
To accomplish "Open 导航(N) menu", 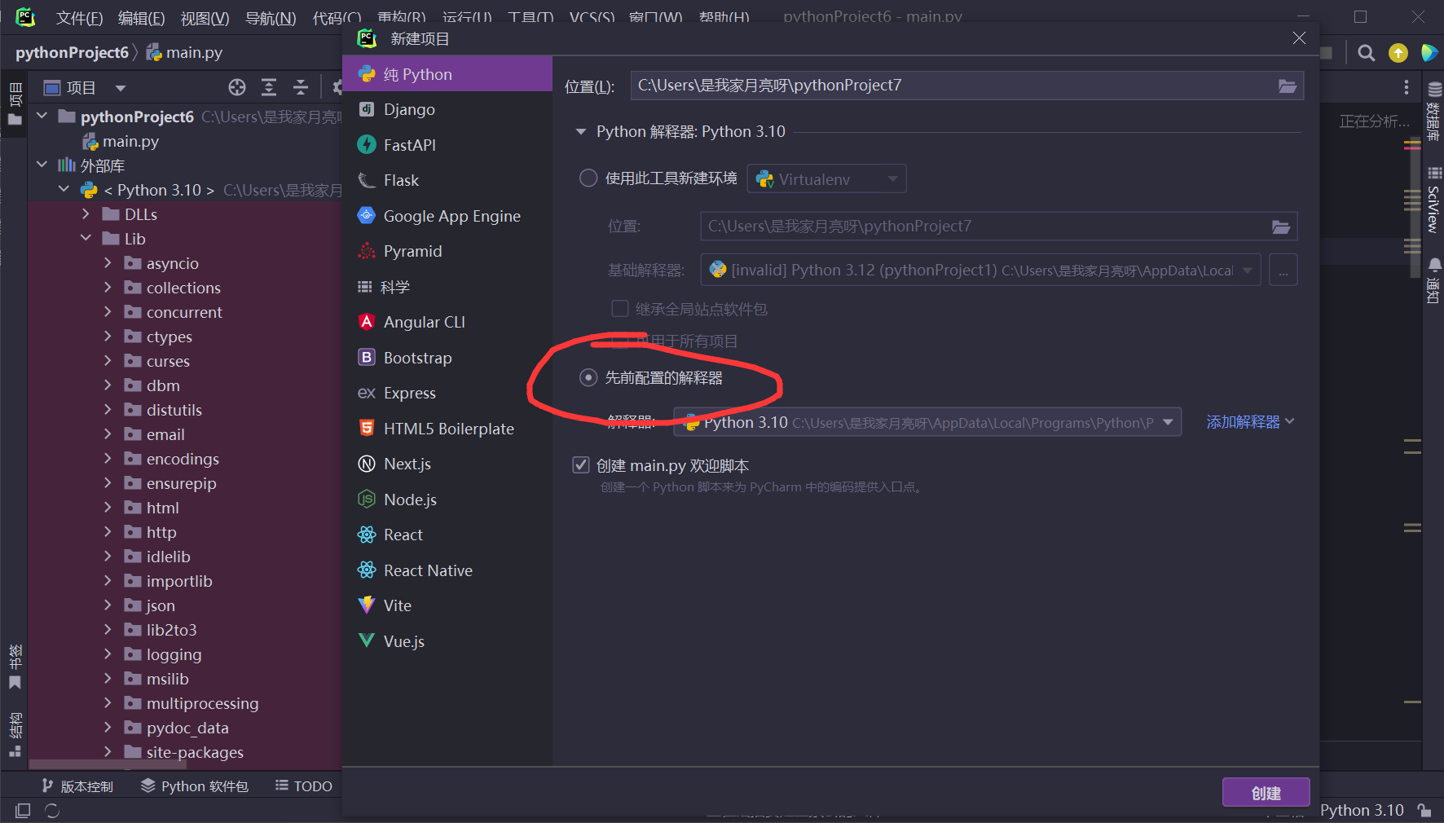I will (271, 17).
